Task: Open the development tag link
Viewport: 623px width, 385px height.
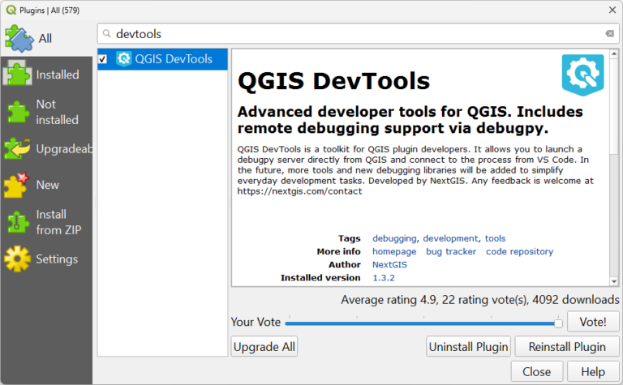Action: click(450, 238)
